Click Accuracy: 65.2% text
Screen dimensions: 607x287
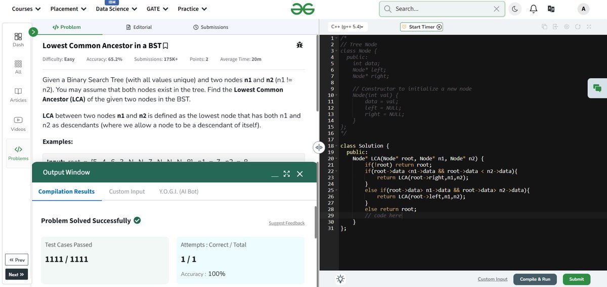[x=103, y=59]
